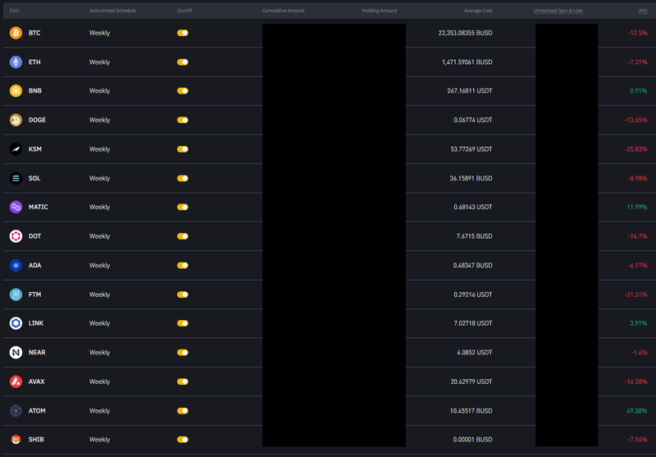The height and width of the screenshot is (457, 656).
Task: Select the ETH coin name
Action: 34,62
